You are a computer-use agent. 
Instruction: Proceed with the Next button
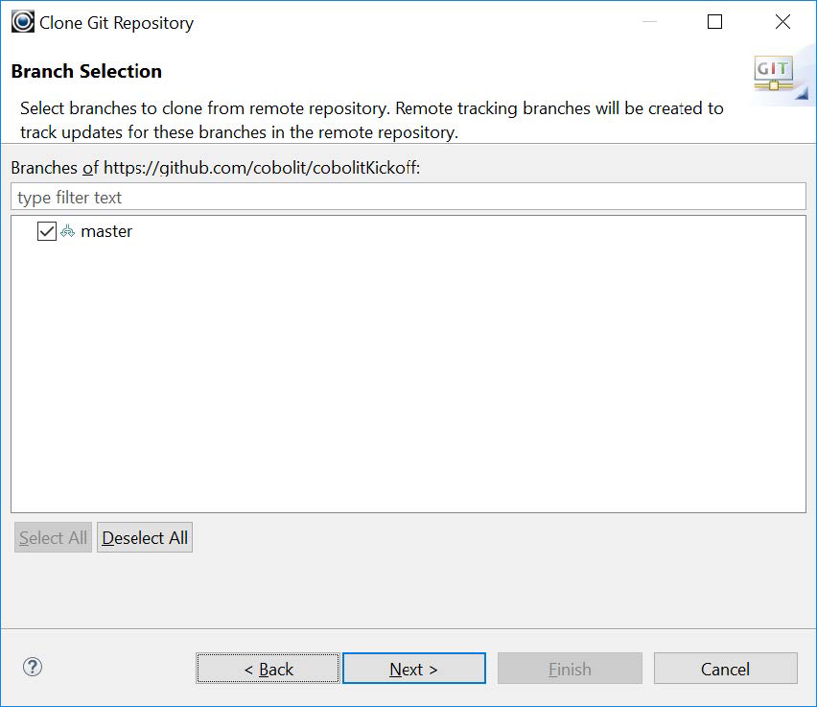pos(413,669)
